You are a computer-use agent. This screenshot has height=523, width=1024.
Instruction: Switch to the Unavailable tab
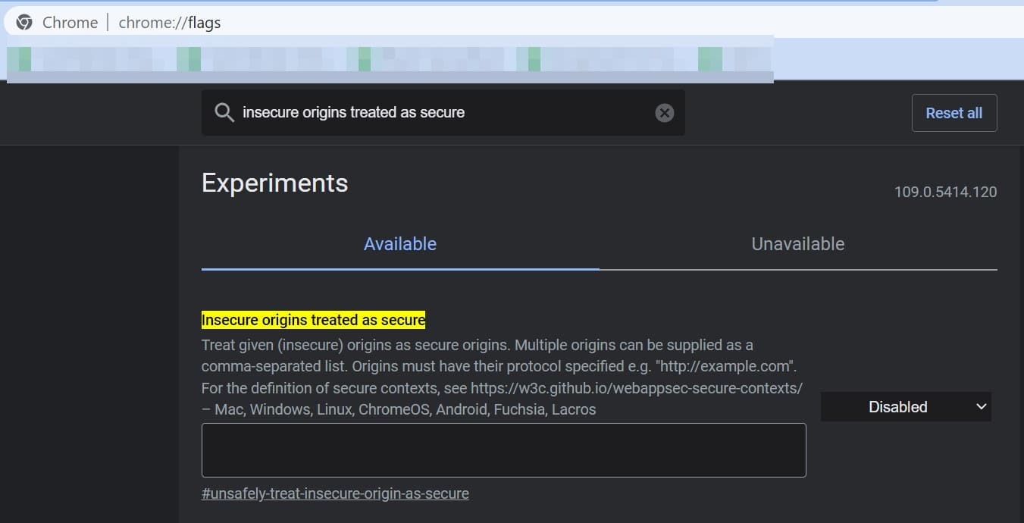coord(798,244)
